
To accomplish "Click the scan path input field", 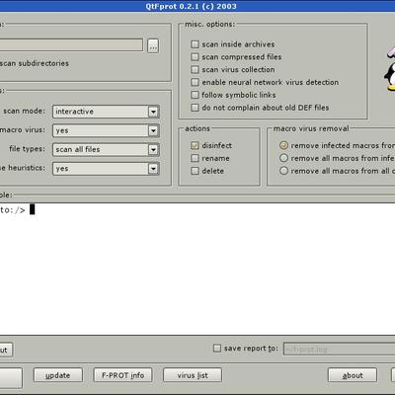I will [x=71, y=45].
